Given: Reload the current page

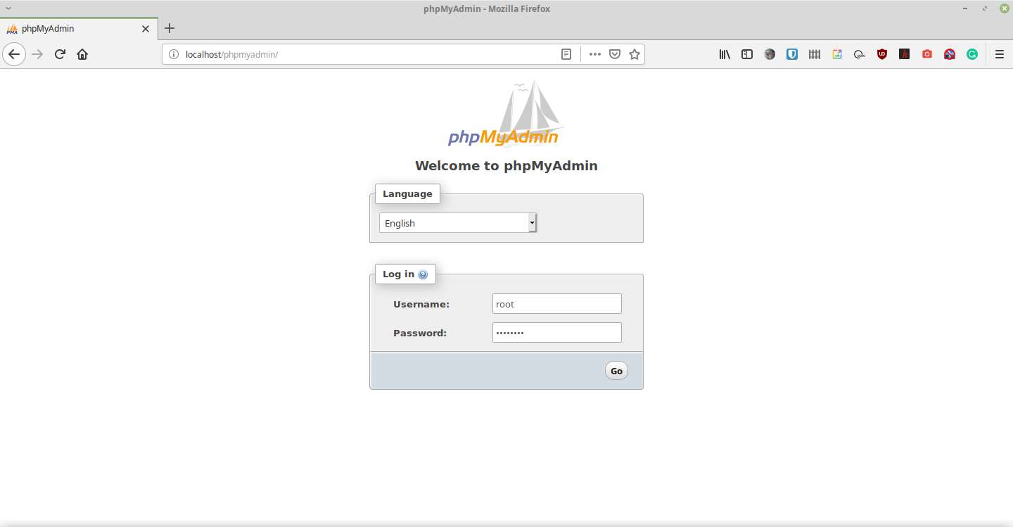Looking at the screenshot, I should 60,54.
